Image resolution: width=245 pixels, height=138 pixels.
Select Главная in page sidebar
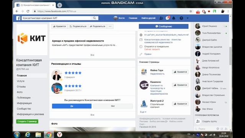coord(31,76)
